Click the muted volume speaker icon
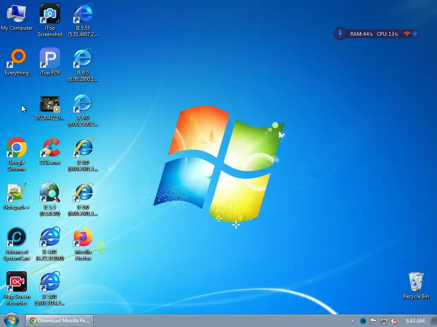437x327 pixels. pos(394,321)
